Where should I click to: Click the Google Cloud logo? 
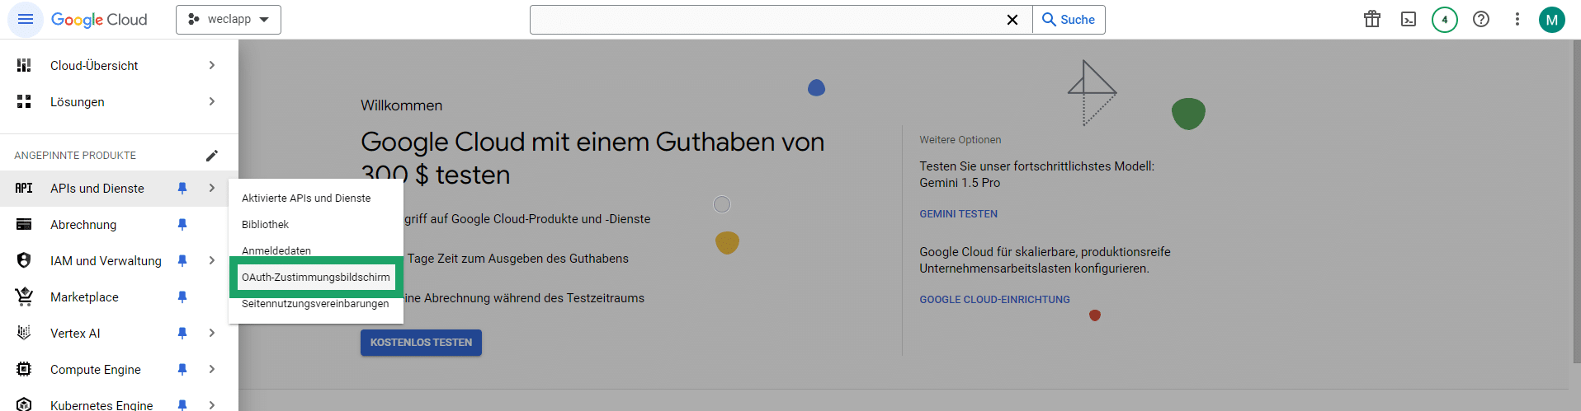pos(99,20)
